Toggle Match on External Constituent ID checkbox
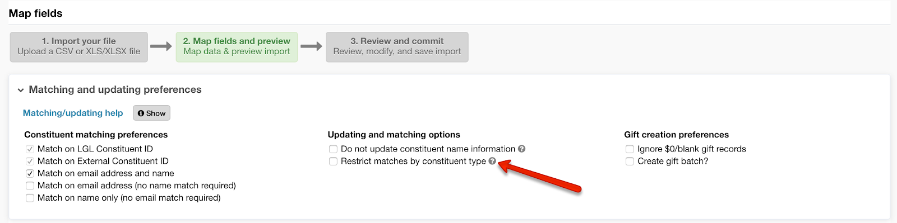 pos(30,161)
